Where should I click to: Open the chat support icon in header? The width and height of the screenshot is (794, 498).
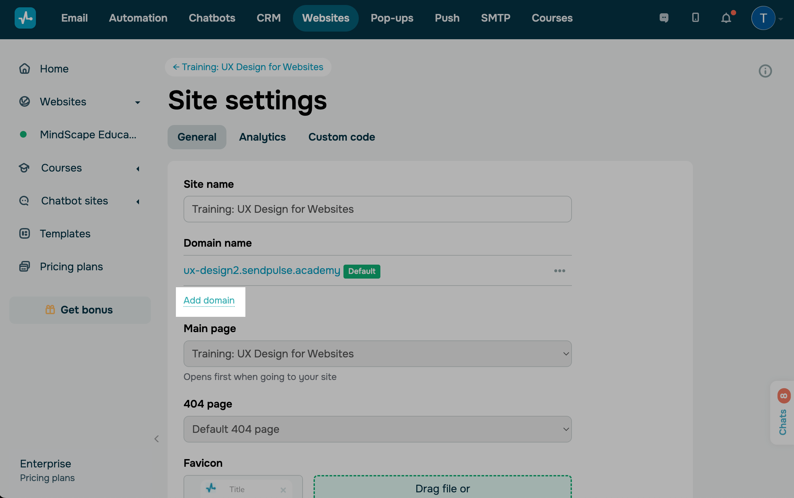[664, 18]
